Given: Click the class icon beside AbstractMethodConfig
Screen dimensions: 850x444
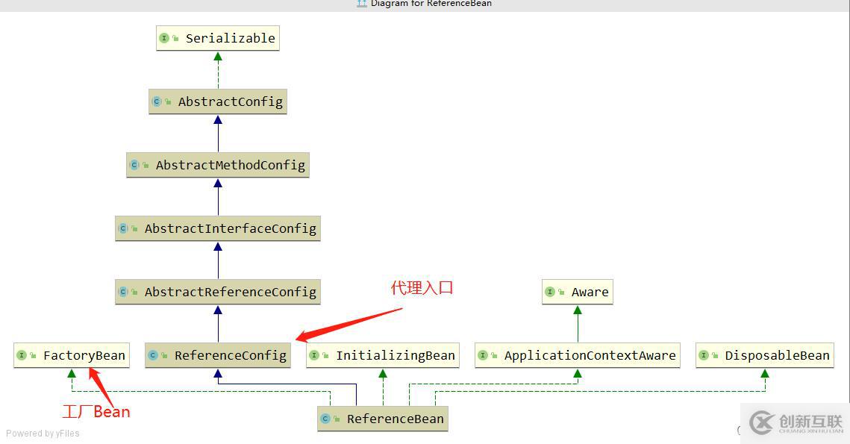Looking at the screenshot, I should pyautogui.click(x=134, y=165).
